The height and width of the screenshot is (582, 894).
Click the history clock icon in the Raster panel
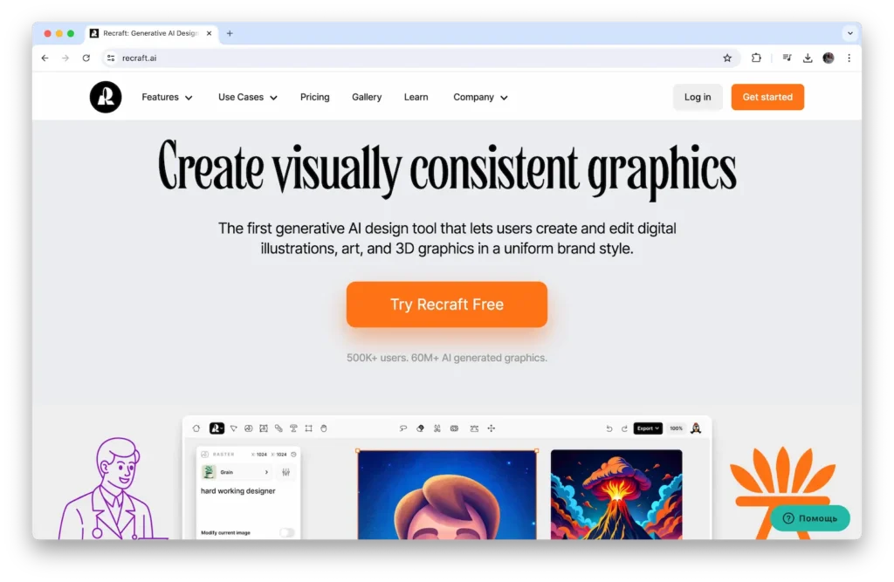(x=293, y=455)
